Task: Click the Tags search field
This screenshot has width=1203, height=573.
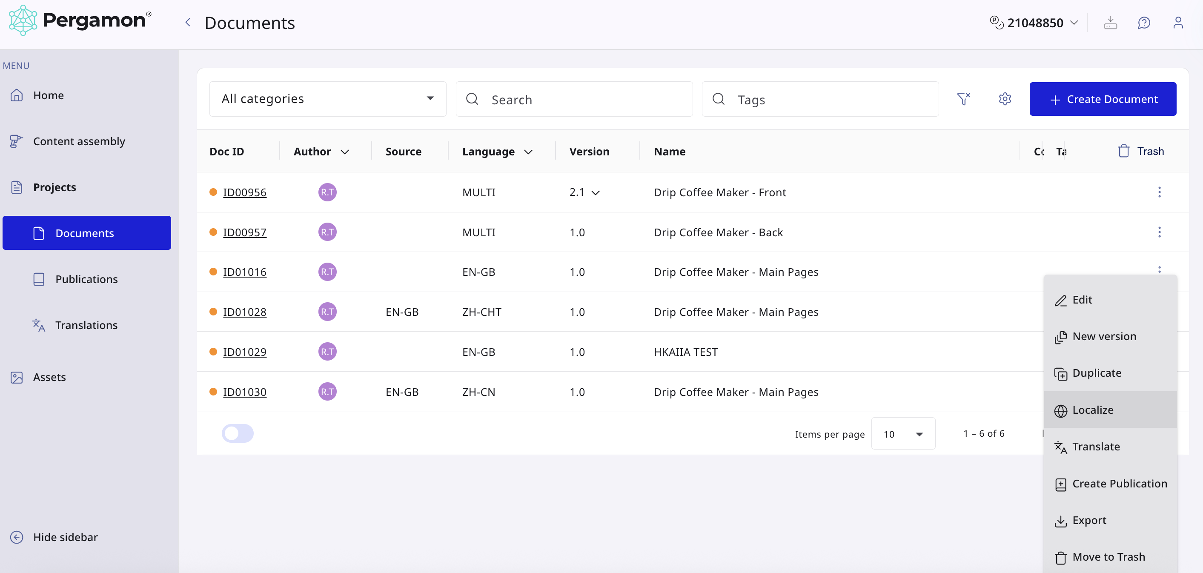Action: click(820, 98)
